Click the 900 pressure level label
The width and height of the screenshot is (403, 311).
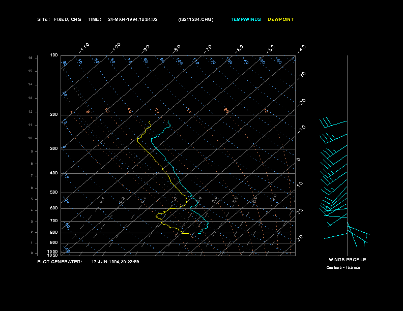pyautogui.click(x=54, y=242)
